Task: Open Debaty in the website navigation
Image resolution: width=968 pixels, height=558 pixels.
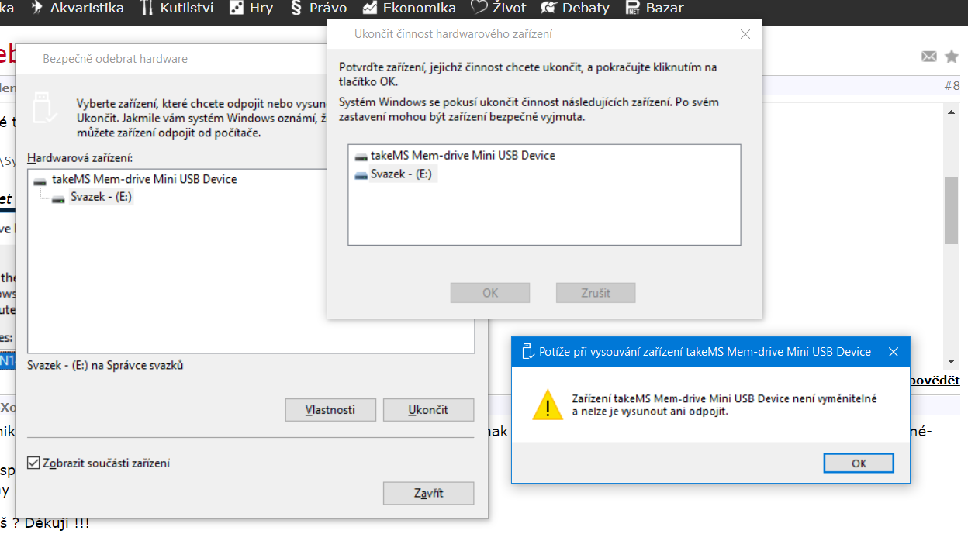Action: pyautogui.click(x=586, y=9)
